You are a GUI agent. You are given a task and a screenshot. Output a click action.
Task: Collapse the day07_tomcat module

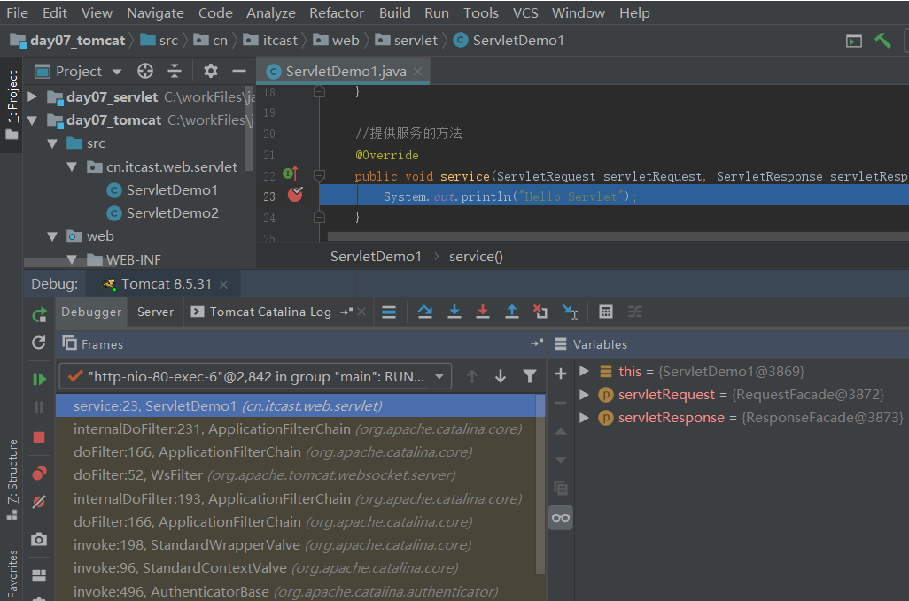[33, 120]
